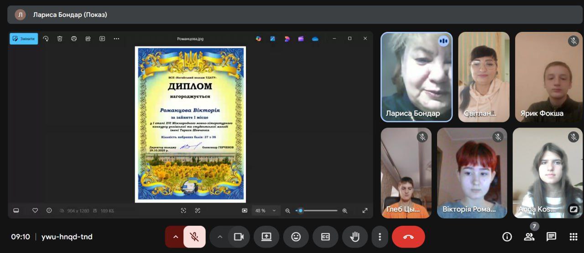Click the Лариса Бондар (Показ) presenter label

(70, 15)
